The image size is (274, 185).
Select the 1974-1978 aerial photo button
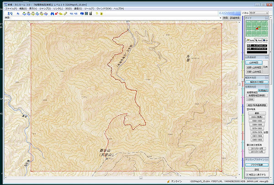tap(257, 132)
